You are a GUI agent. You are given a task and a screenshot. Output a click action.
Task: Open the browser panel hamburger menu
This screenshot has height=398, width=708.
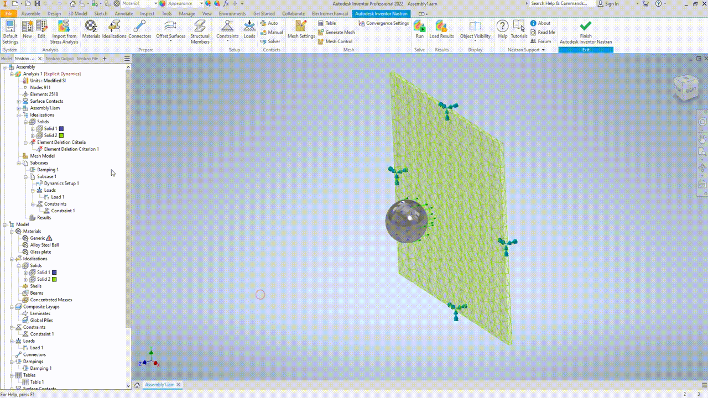(x=127, y=59)
